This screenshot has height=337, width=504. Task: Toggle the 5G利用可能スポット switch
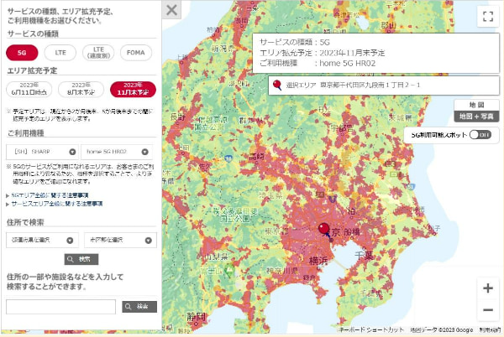480,135
